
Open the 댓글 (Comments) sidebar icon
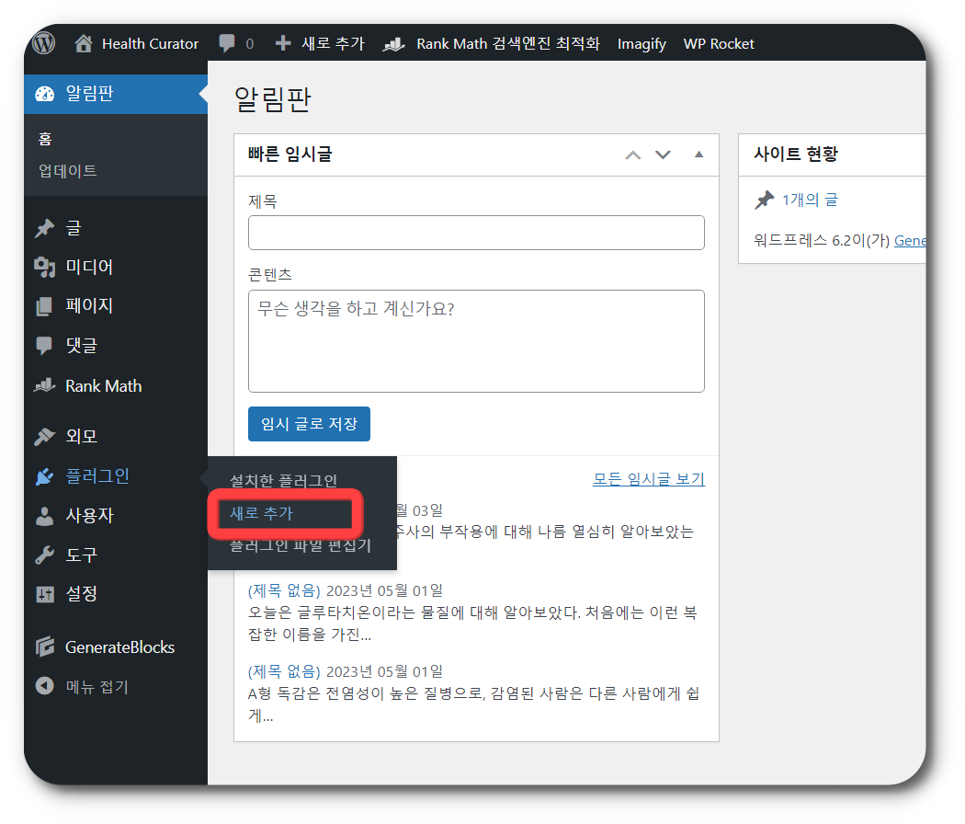pyautogui.click(x=46, y=346)
